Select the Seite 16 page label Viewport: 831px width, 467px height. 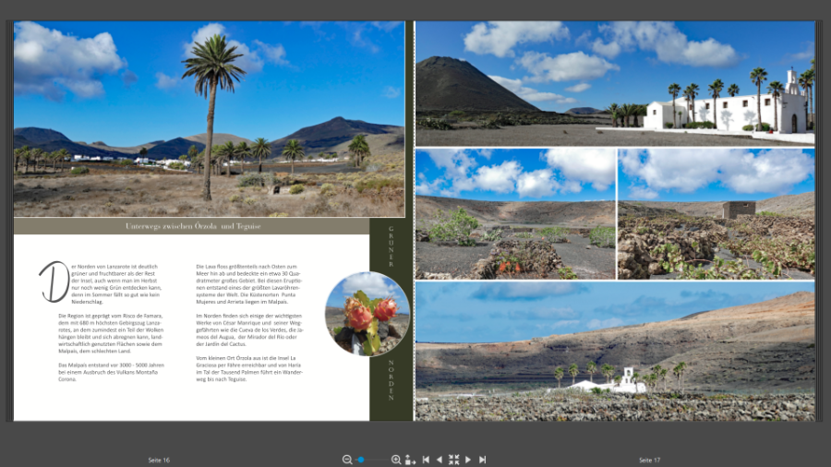pos(159,460)
